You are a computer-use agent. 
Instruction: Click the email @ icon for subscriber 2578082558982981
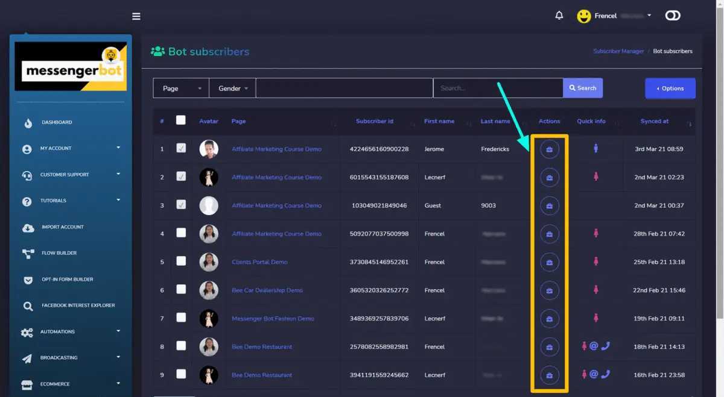[594, 346]
